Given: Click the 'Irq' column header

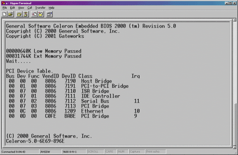Looking at the screenshot, I should (135, 76).
